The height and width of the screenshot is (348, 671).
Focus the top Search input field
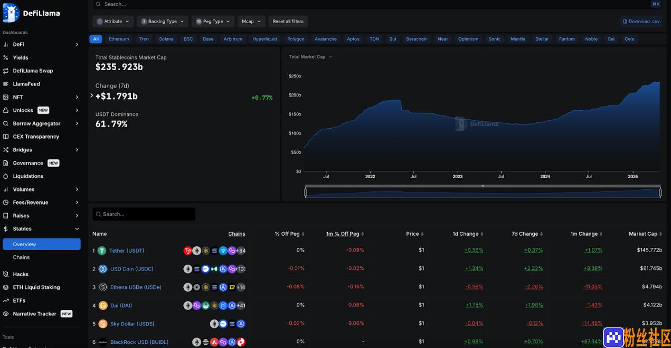click(x=377, y=4)
